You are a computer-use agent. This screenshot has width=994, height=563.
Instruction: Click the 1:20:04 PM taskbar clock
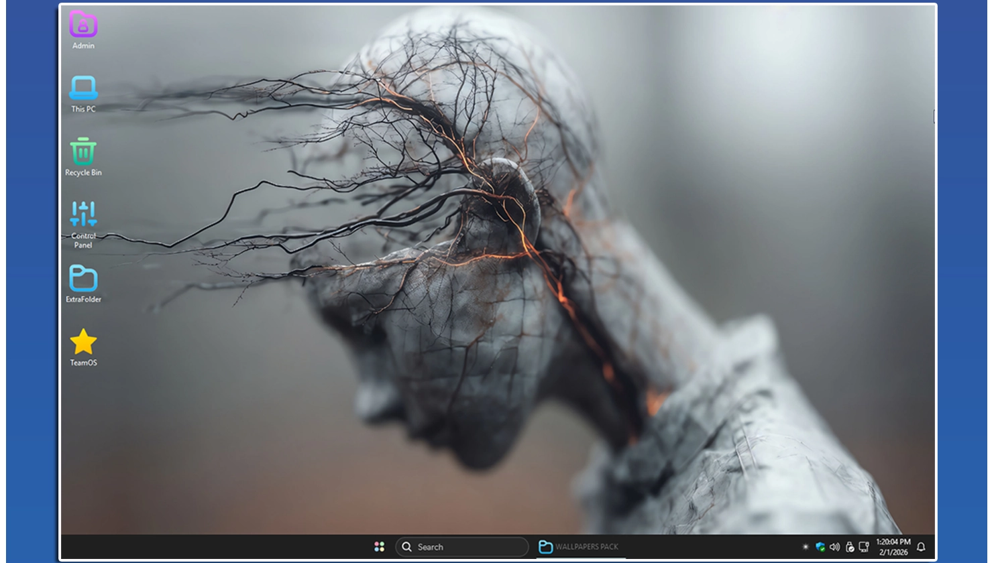(893, 542)
